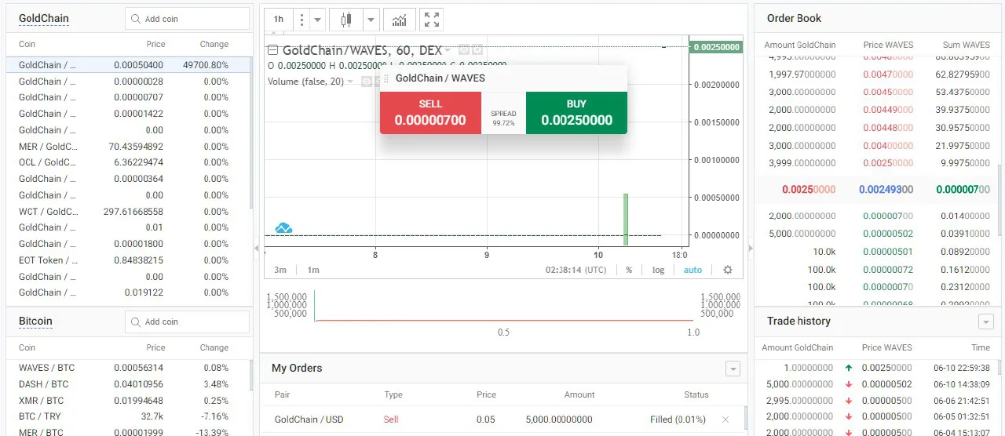The height and width of the screenshot is (436, 1005).
Task: Collapse the chart legend box icon
Action: pyautogui.click(x=273, y=50)
